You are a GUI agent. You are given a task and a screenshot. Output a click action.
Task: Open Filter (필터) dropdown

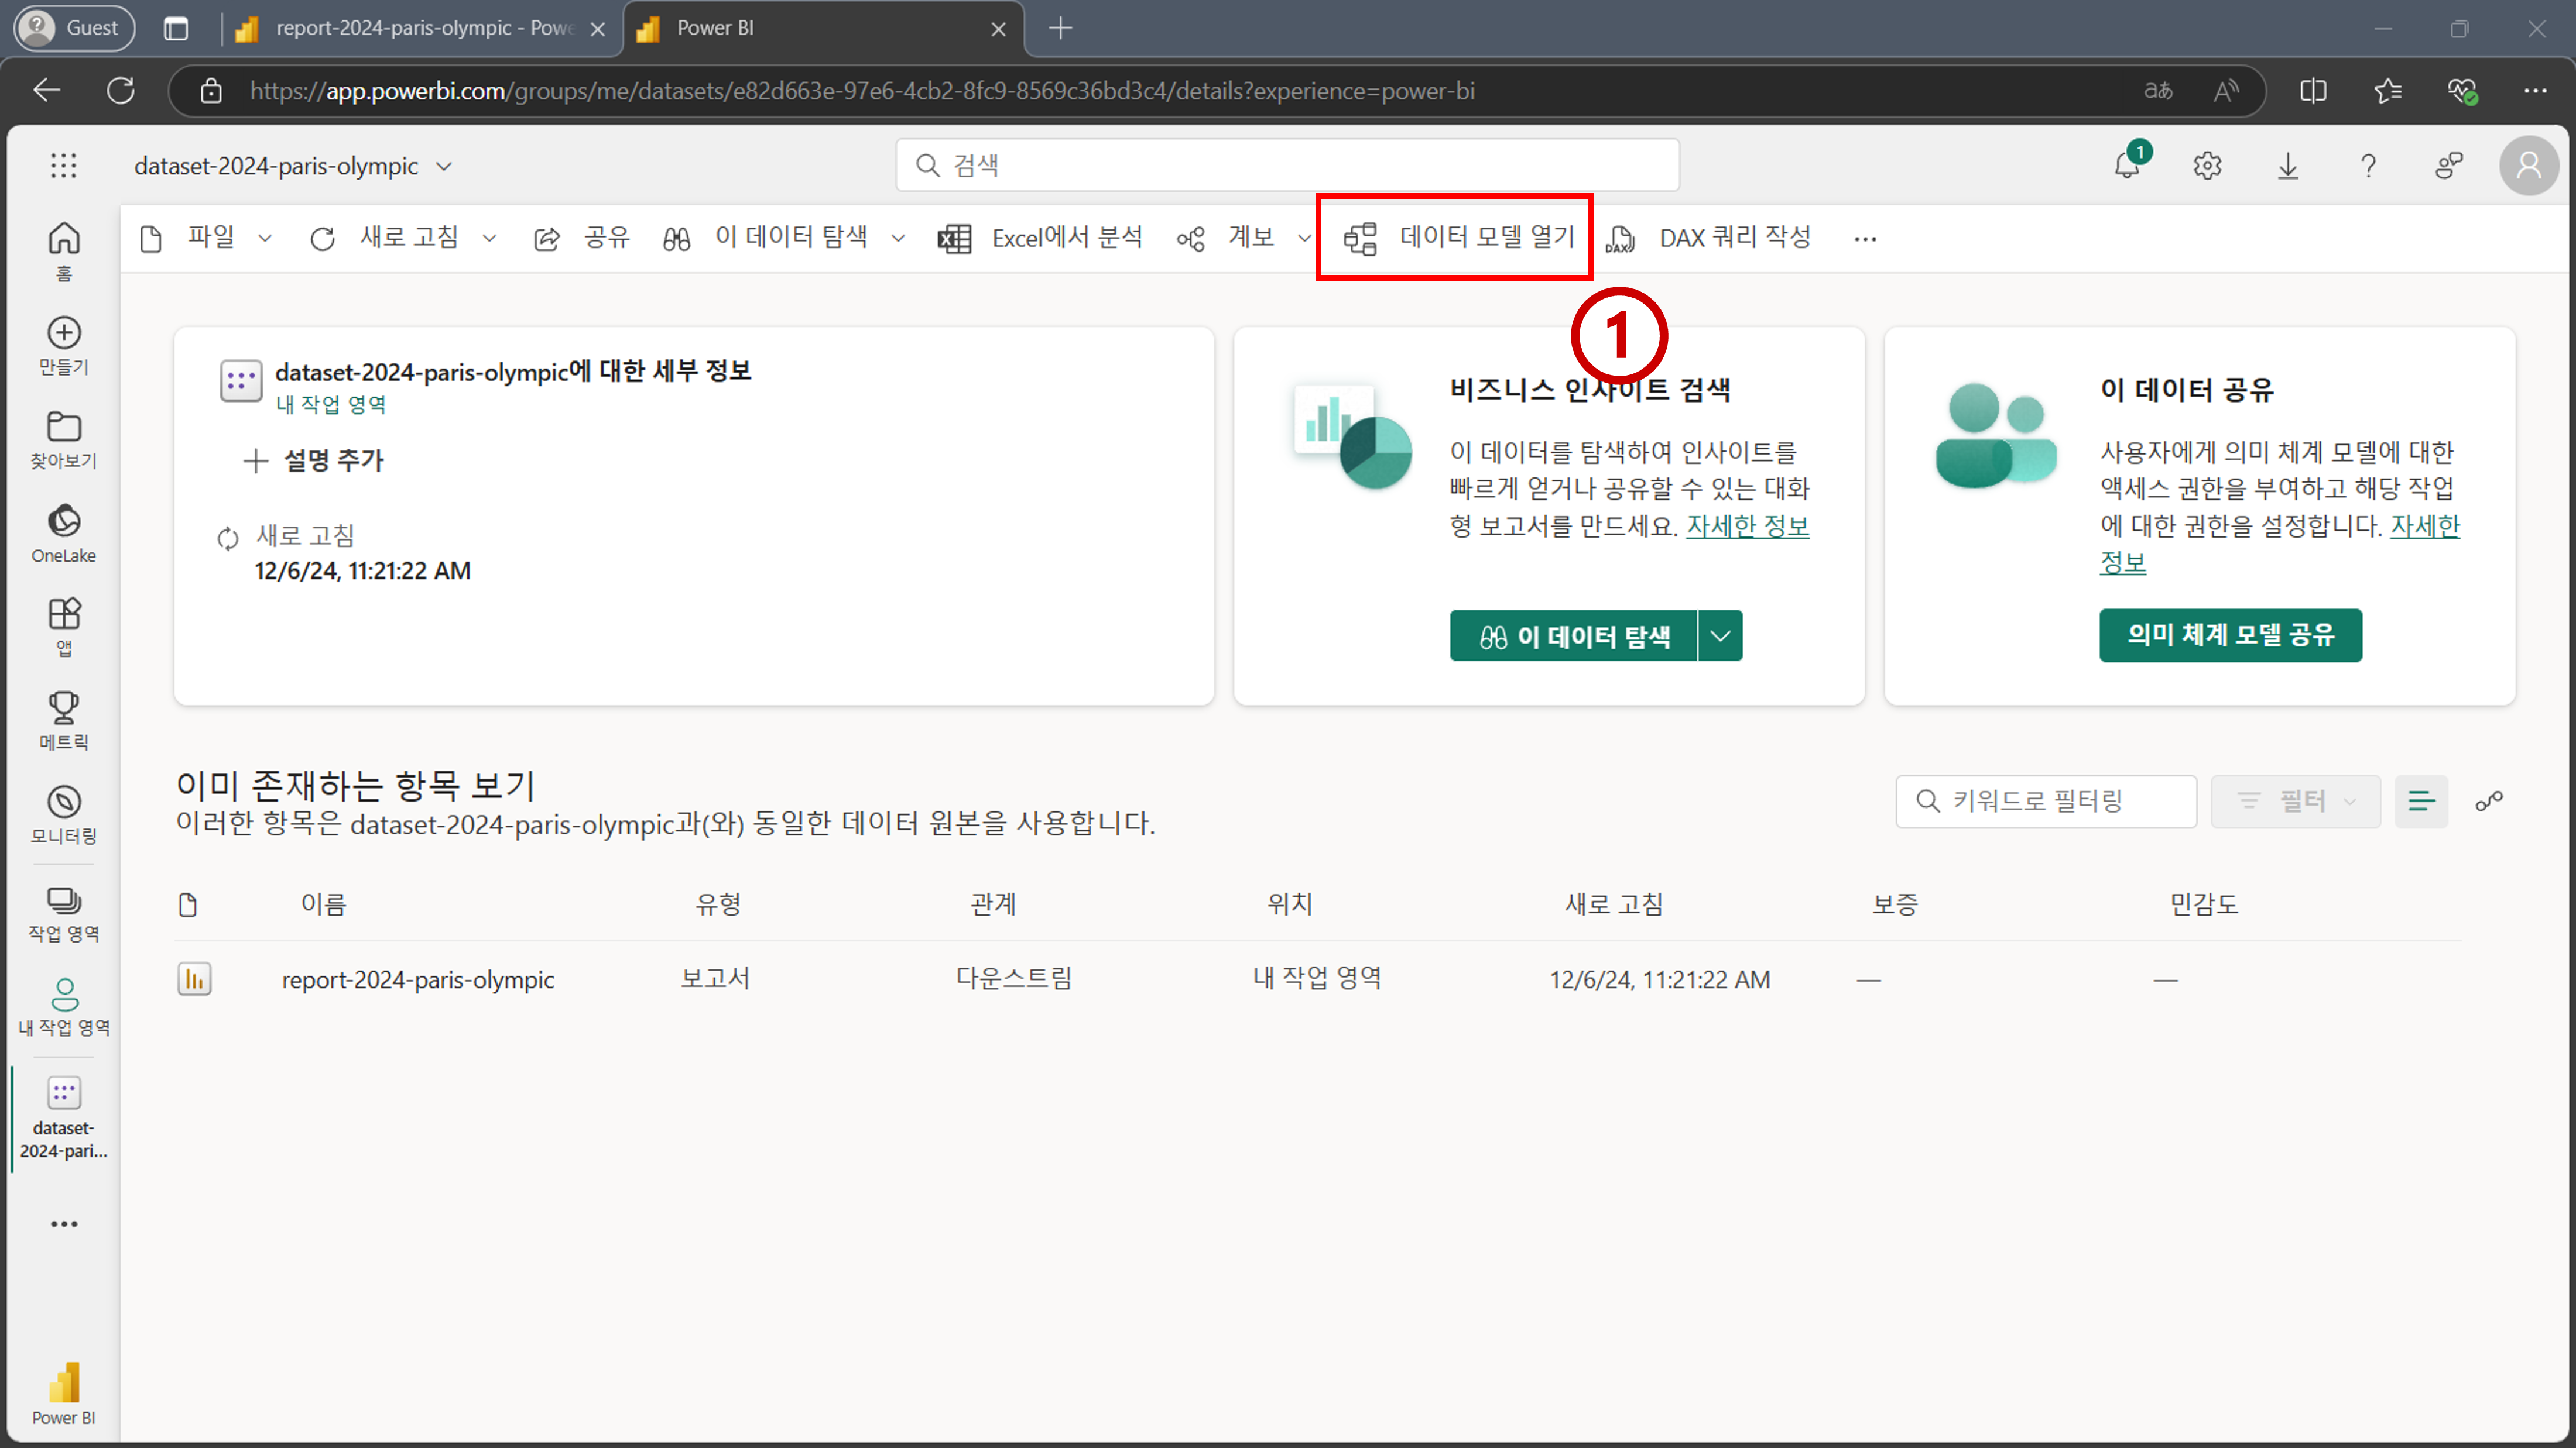2296,802
